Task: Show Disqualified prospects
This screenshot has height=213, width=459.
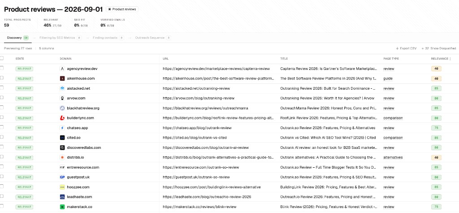Action: pos(438,48)
